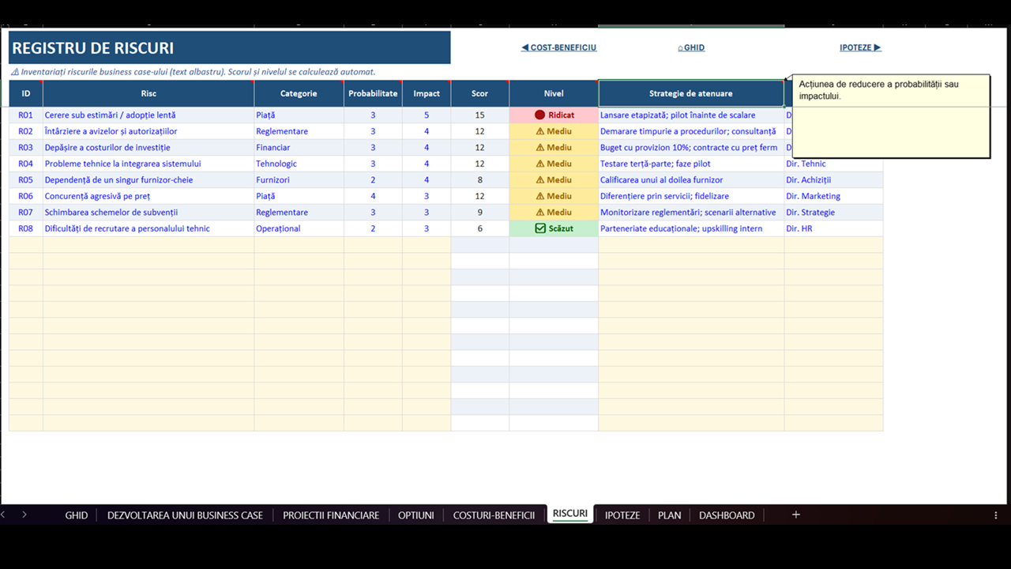Select the Mediu warning level cell for R07
The height and width of the screenshot is (569, 1011).
pos(554,213)
